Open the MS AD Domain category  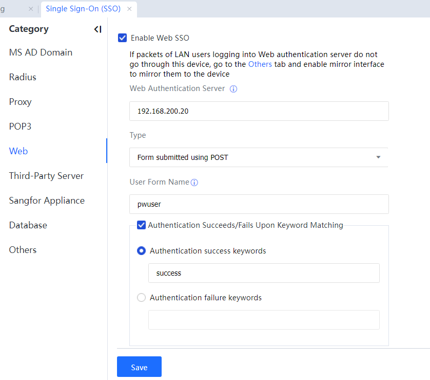tap(41, 52)
